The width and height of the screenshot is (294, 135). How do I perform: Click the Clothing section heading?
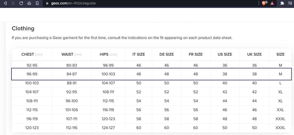[23, 28]
